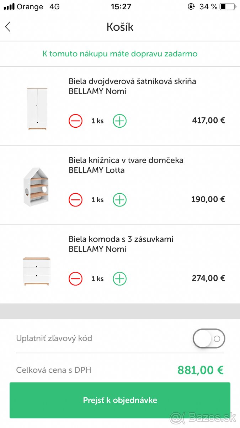Viewport: 240px width, 428px height.
Task: Open the Košík header title
Action: (120, 27)
